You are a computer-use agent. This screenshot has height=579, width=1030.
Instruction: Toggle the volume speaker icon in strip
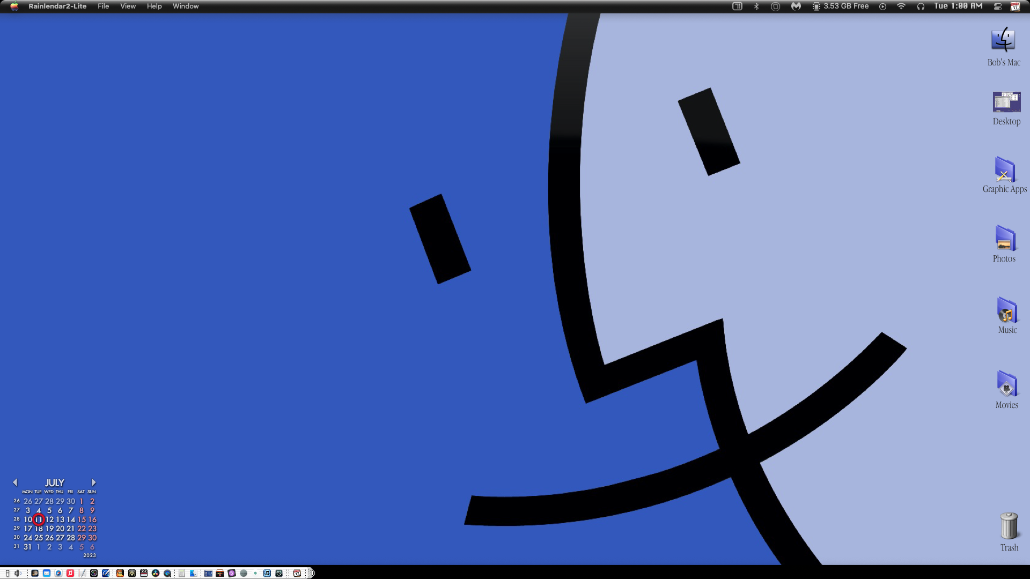click(18, 573)
